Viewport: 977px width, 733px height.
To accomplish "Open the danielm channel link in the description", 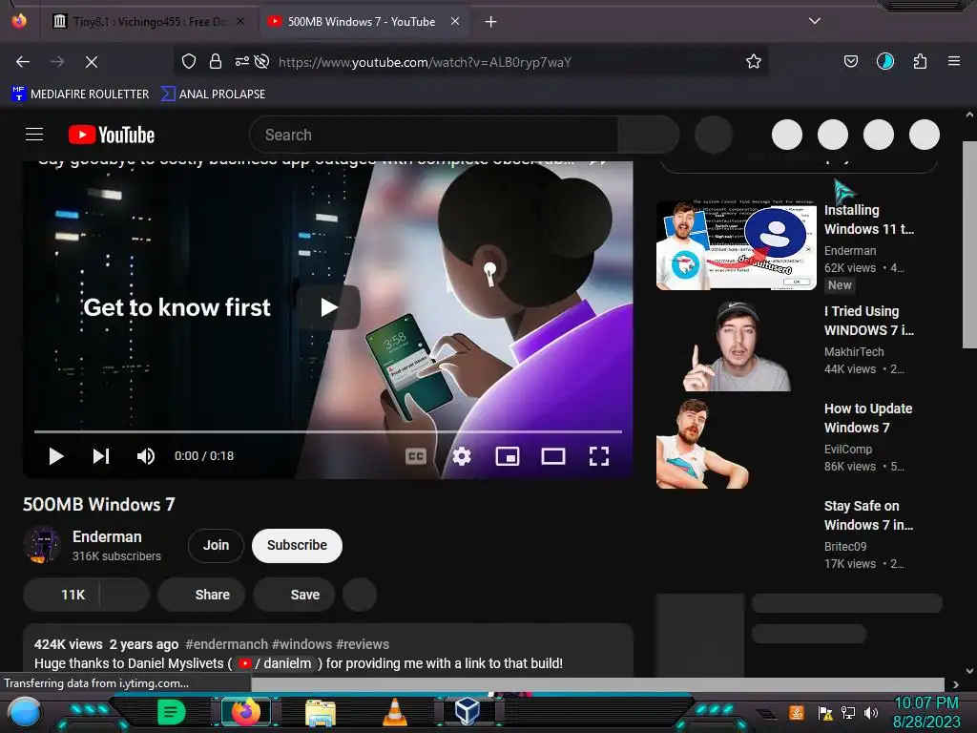I will pos(275,664).
